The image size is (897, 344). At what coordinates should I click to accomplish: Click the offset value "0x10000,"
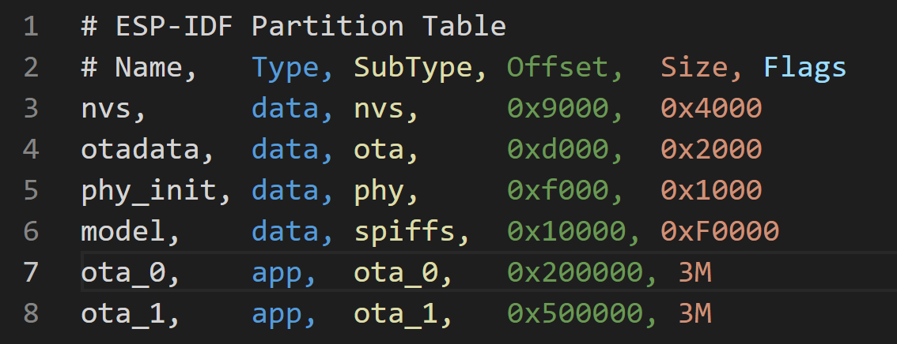(x=573, y=232)
